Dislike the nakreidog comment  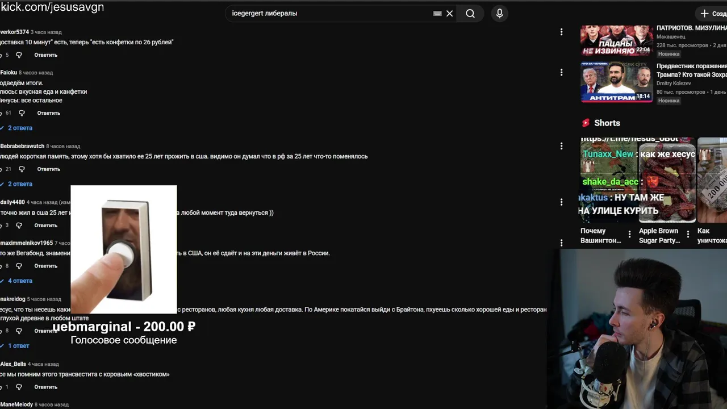click(x=19, y=331)
